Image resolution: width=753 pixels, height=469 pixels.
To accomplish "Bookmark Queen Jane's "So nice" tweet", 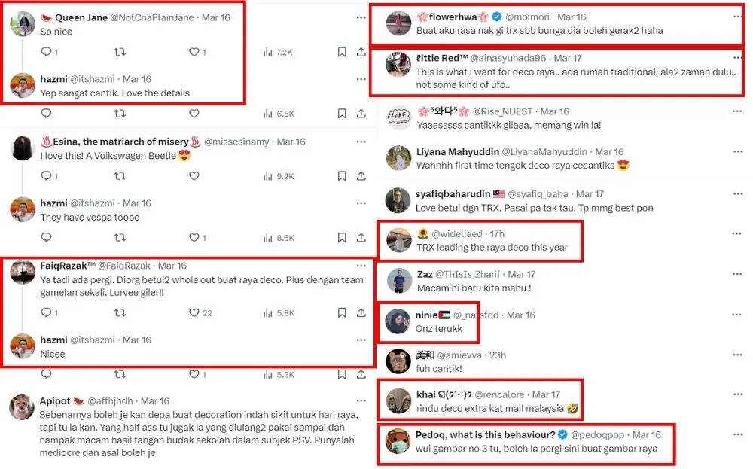I will pyautogui.click(x=342, y=52).
